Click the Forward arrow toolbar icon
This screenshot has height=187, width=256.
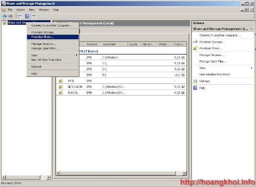click(x=10, y=16)
